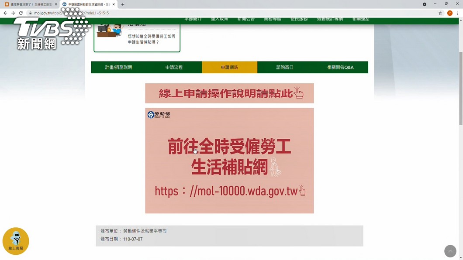Select the 計畫/措施說明 tab
Screen dimensions: 463x260
119,67
